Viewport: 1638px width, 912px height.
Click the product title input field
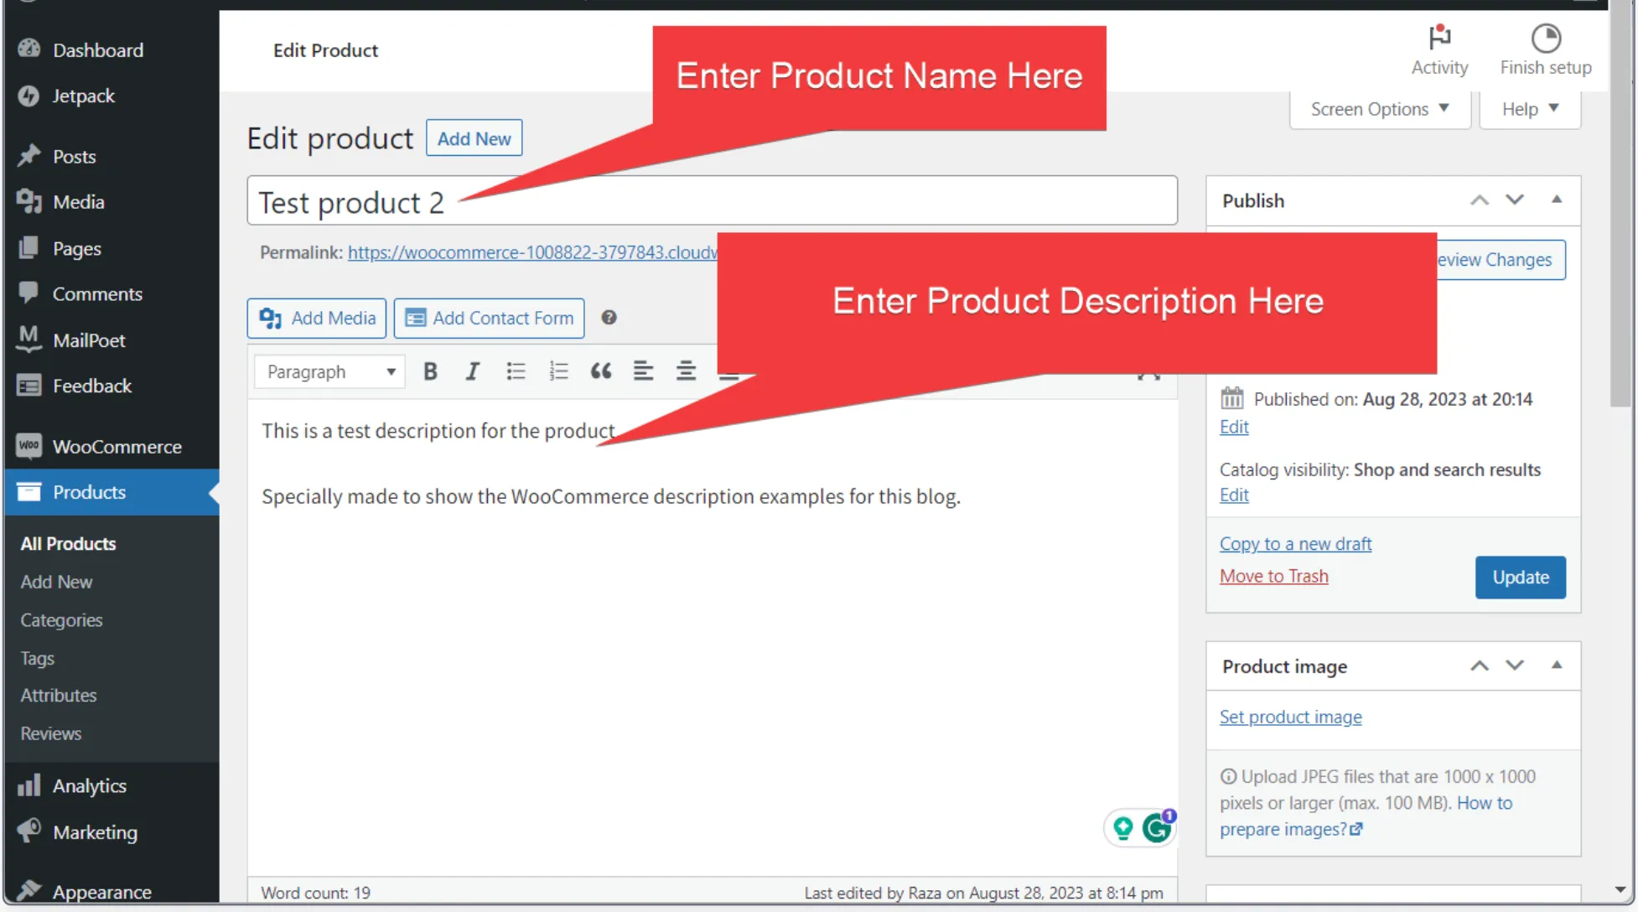pos(712,201)
